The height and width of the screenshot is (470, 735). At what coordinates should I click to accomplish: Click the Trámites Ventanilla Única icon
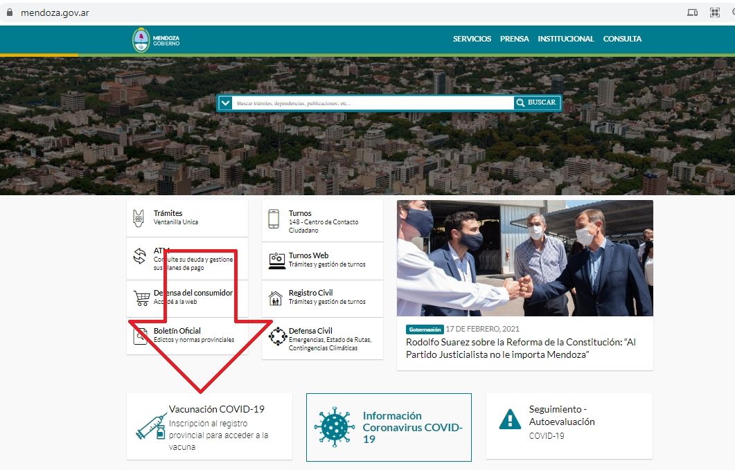[x=139, y=218]
